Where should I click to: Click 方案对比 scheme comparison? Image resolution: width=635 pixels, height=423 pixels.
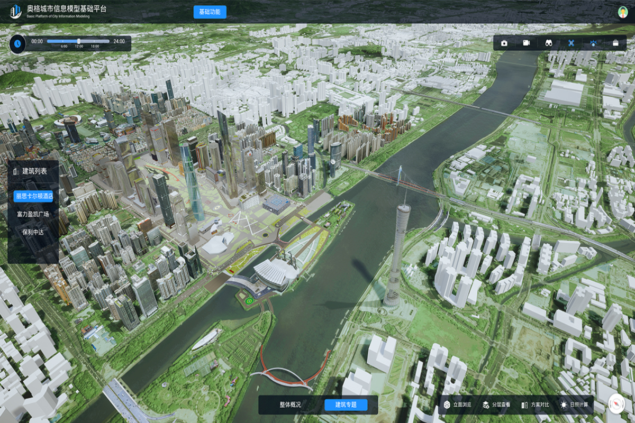pos(535,405)
